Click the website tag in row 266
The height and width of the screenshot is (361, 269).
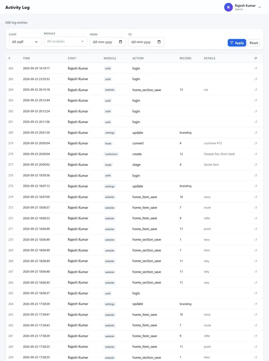point(110,282)
